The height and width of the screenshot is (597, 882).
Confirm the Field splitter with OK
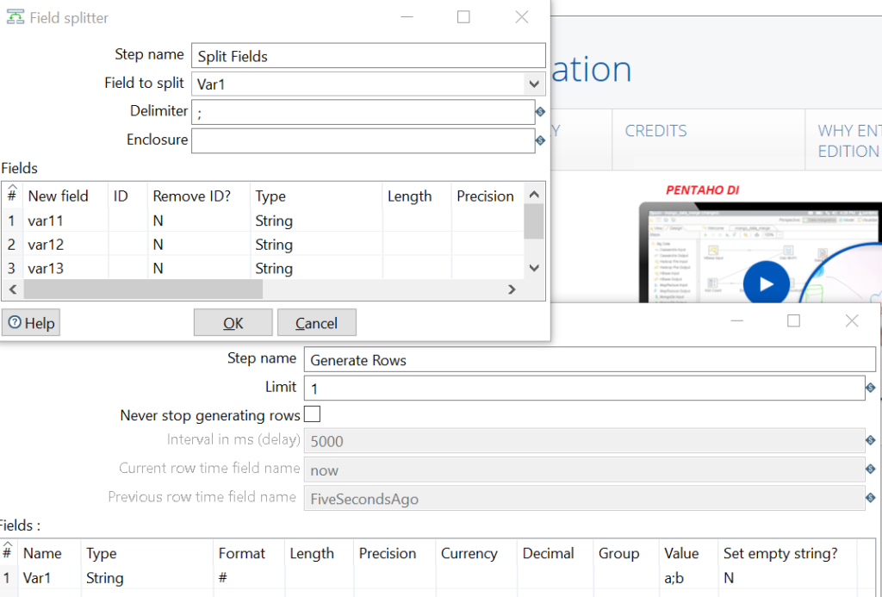click(233, 323)
